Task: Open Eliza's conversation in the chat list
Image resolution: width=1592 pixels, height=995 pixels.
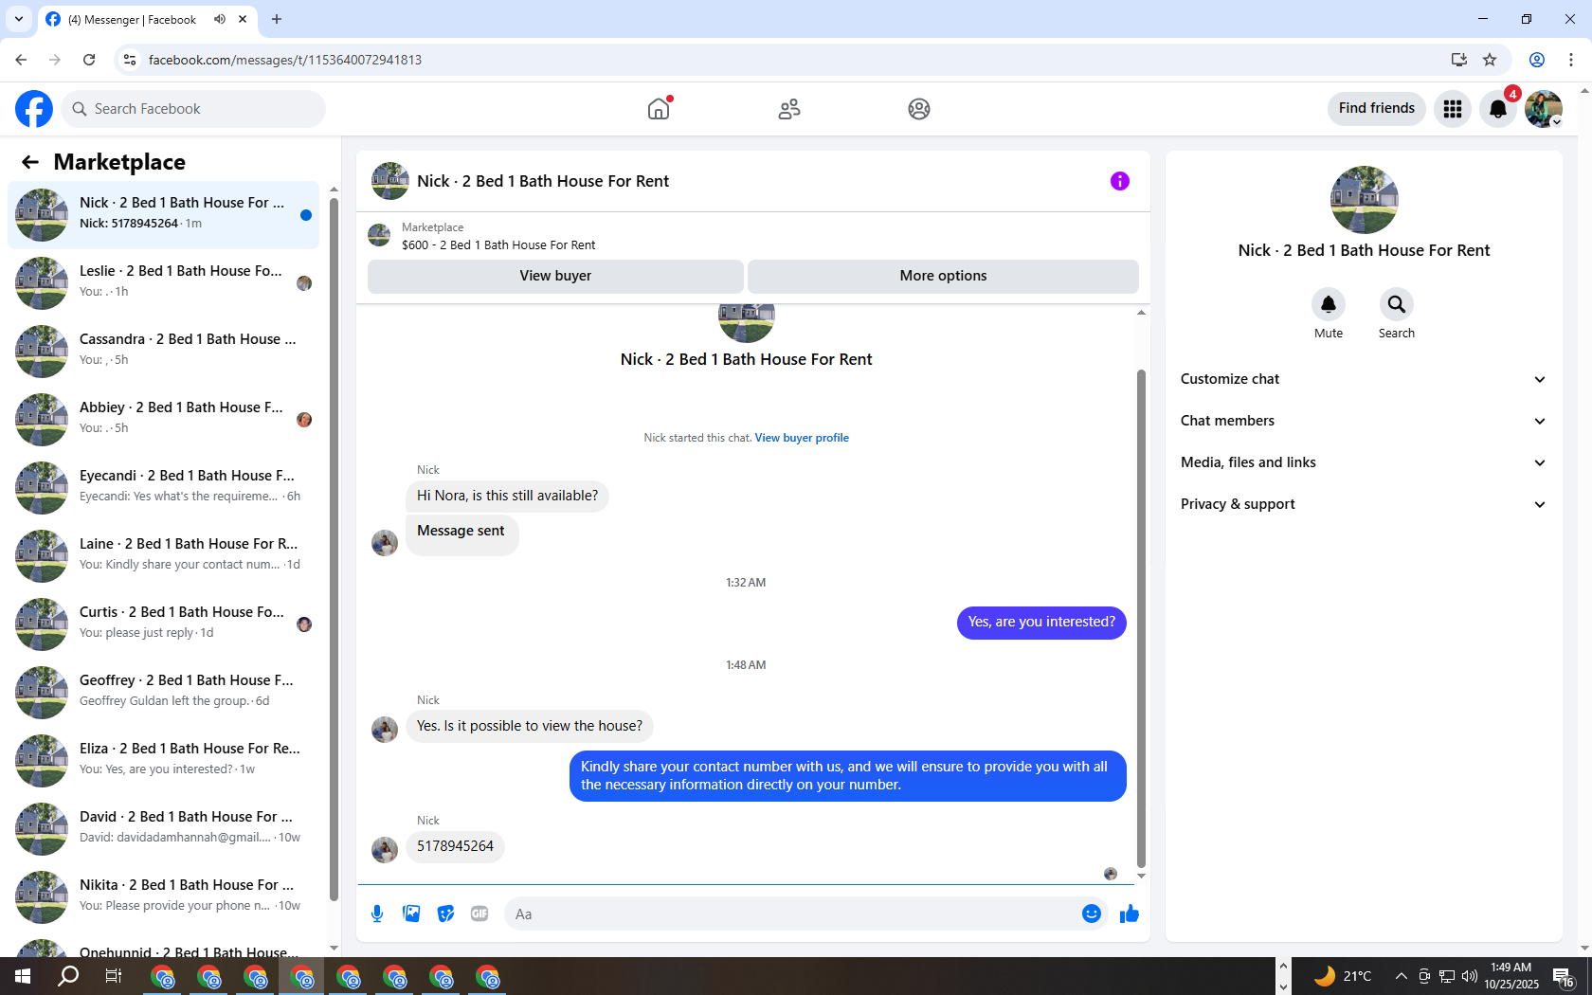Action: pos(163,761)
